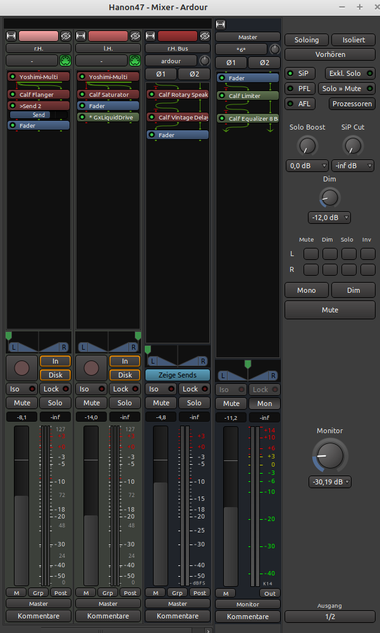Click the Mon button on Master strip
Image resolution: width=380 pixels, height=633 pixels.
[x=264, y=403]
